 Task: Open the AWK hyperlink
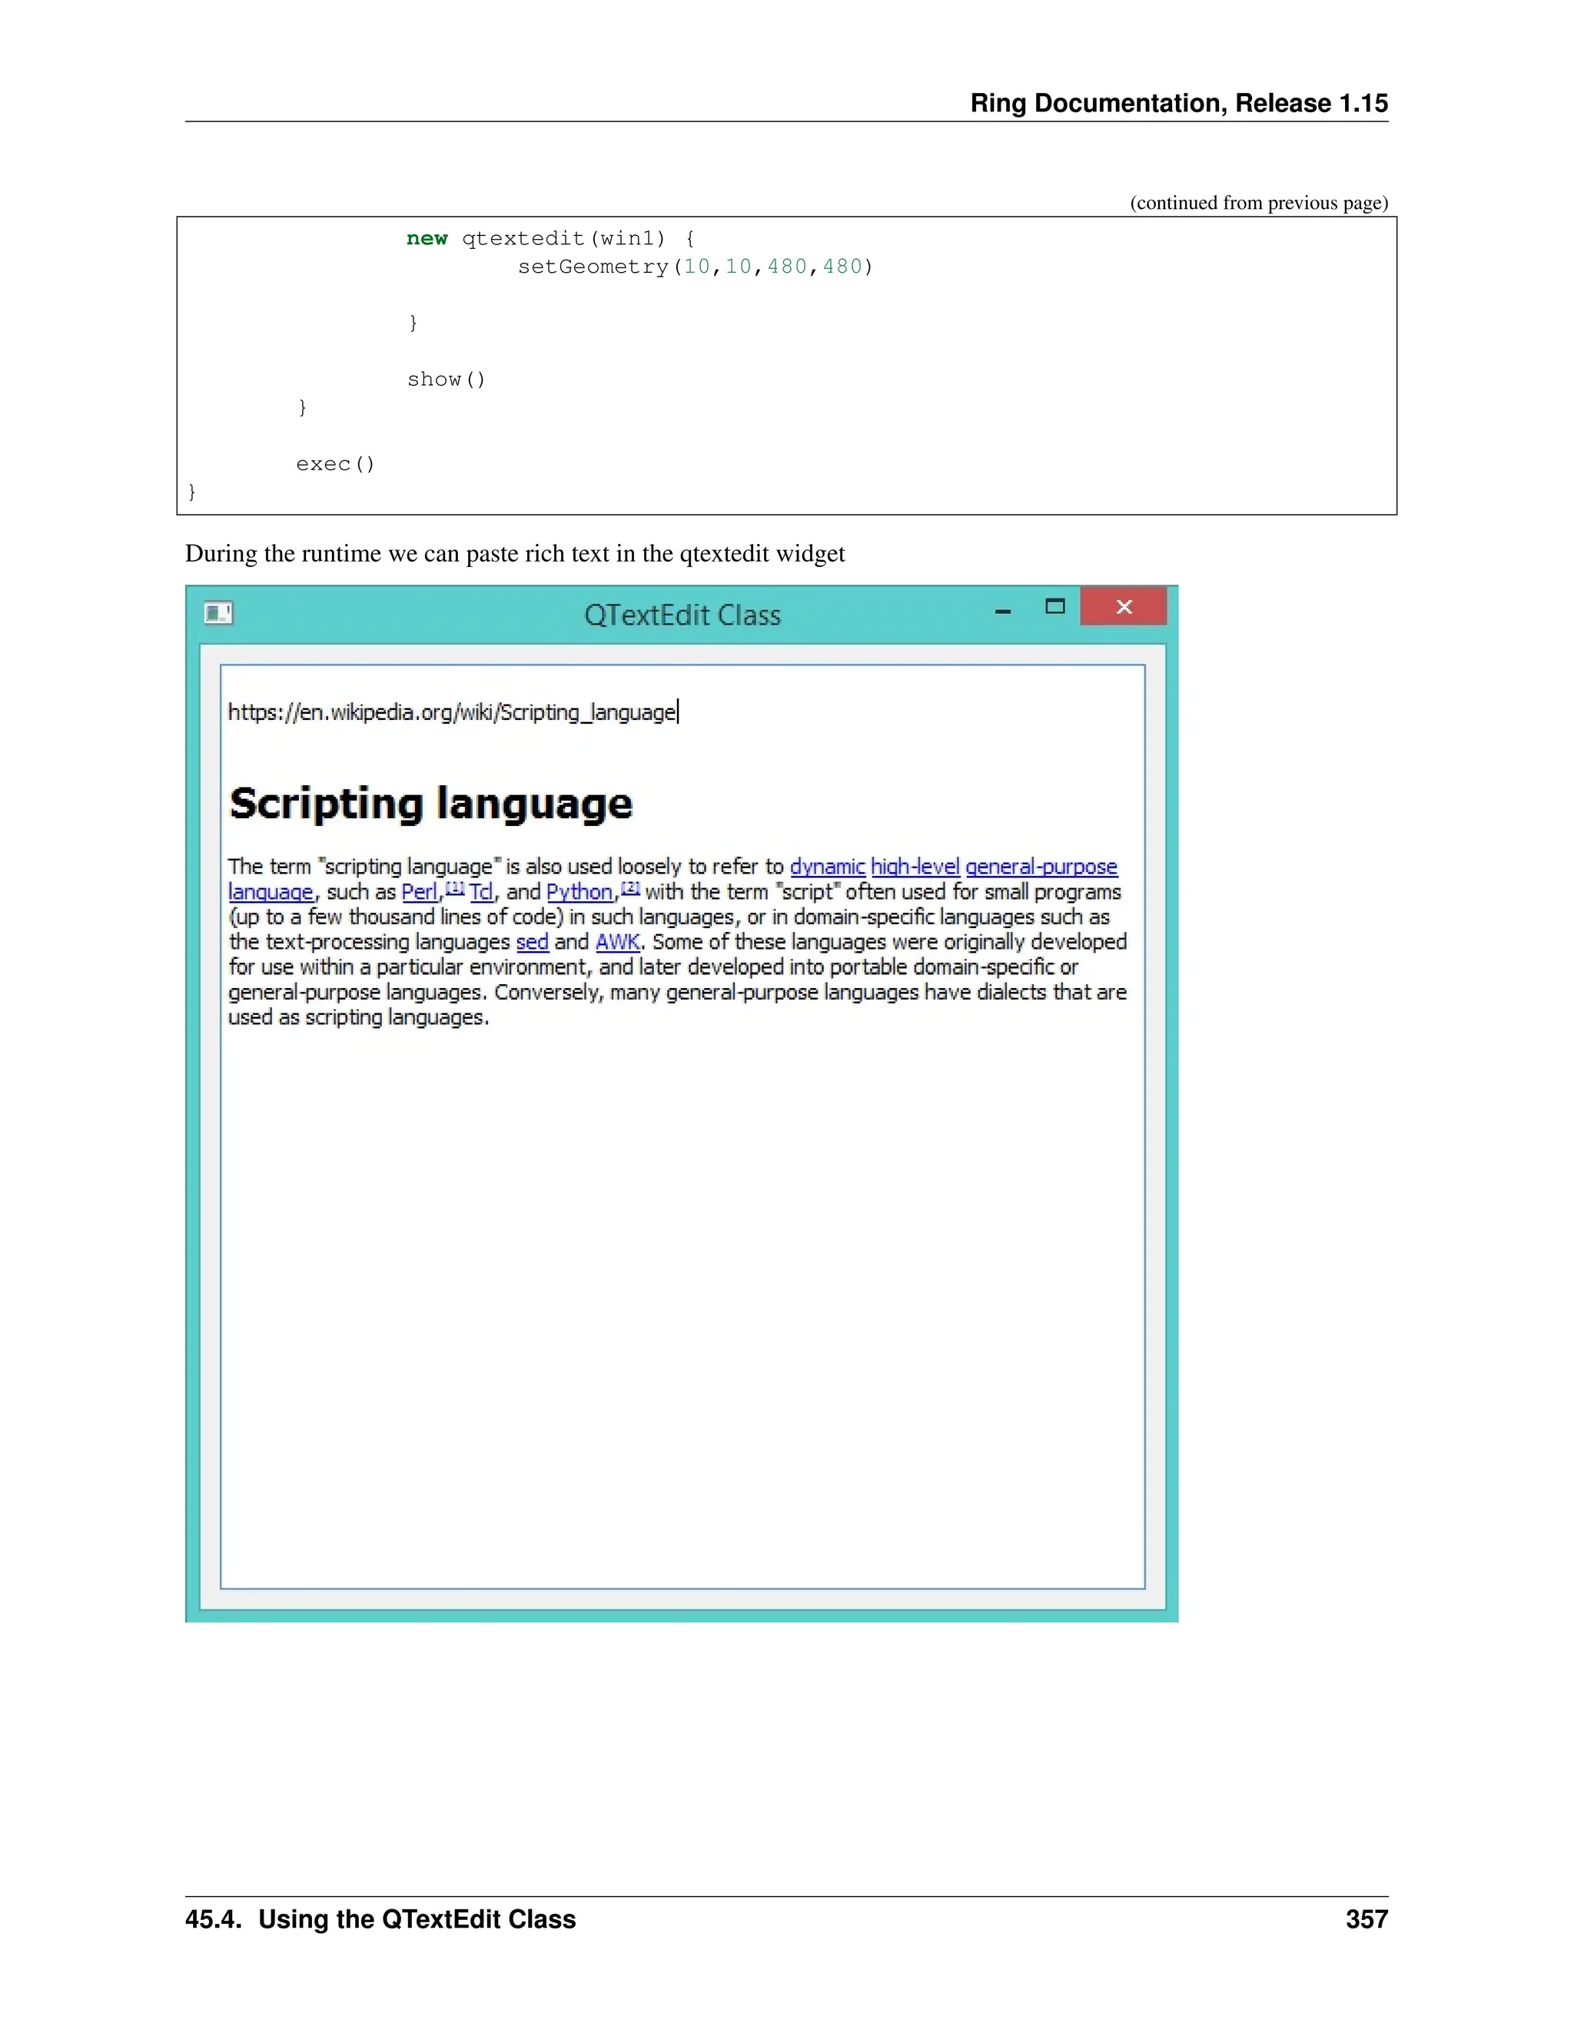617,943
